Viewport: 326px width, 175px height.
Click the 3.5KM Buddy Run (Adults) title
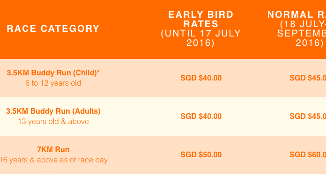click(53, 111)
